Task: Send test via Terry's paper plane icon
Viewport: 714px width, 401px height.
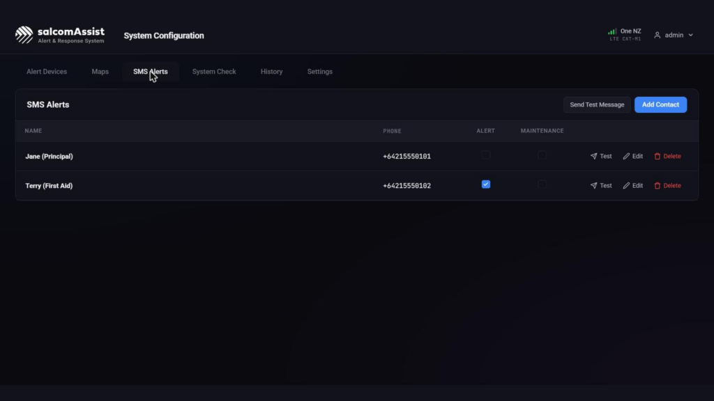Action: pos(593,185)
